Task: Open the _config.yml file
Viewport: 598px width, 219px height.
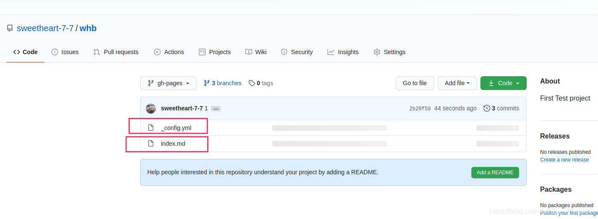Action: (176, 128)
